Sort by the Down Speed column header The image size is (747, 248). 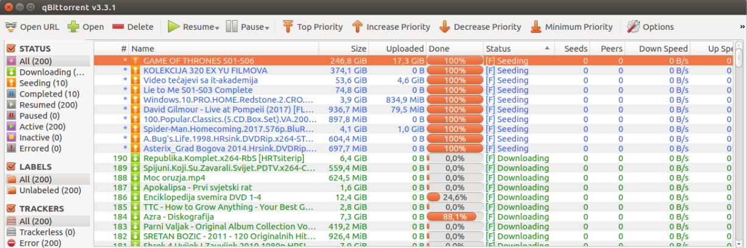click(x=658, y=49)
